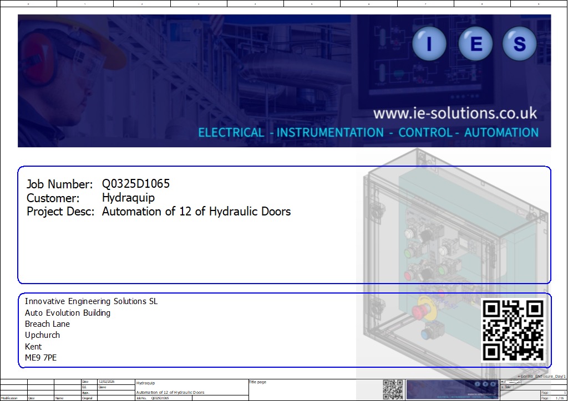Click the large QR code
Screen dimensions: 568x401
513,330
